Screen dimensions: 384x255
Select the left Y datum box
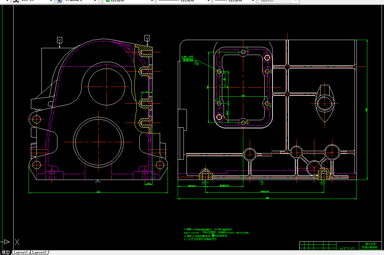[x=59, y=40]
